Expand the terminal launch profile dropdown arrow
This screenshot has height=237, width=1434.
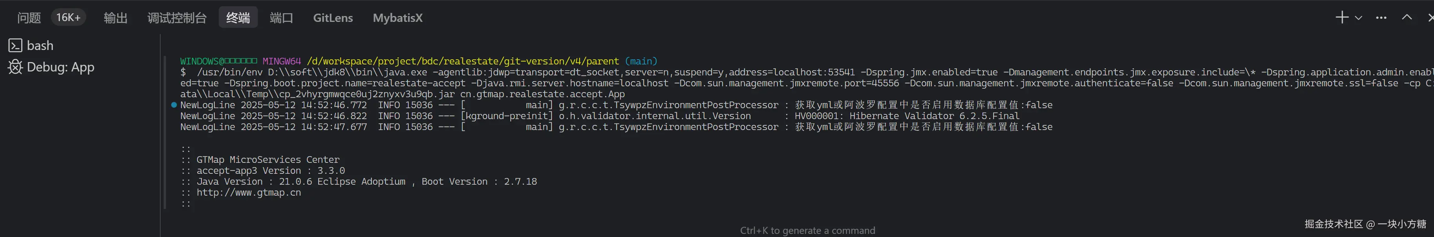[x=1358, y=18]
